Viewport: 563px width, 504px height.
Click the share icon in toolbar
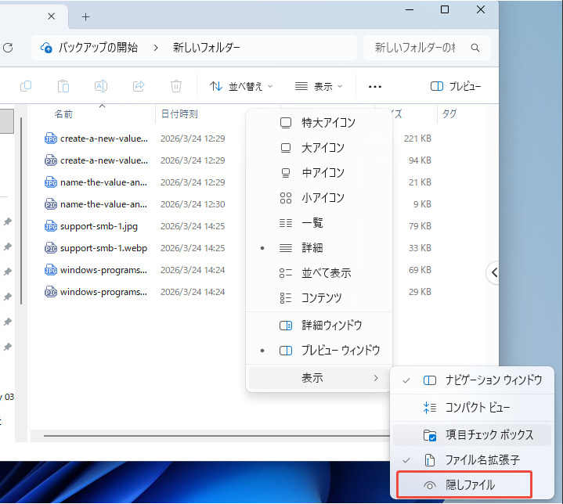pos(139,86)
